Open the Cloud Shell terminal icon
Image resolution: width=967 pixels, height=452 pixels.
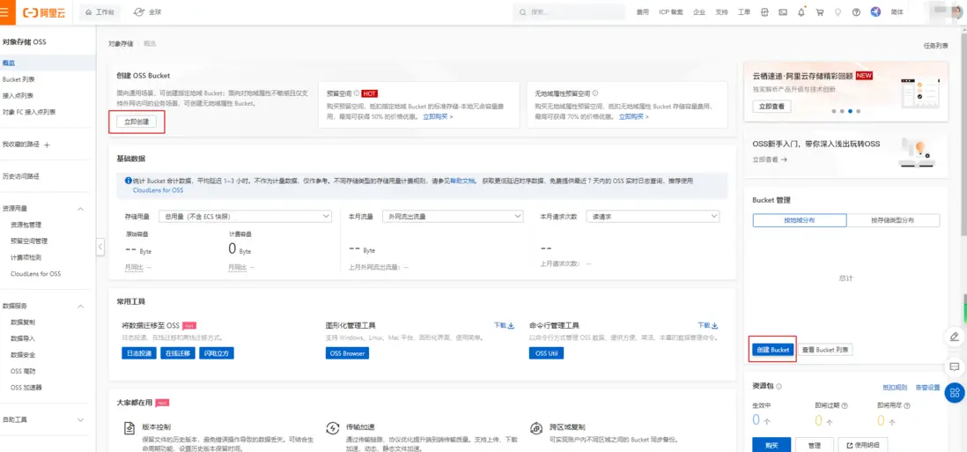pyautogui.click(x=783, y=12)
